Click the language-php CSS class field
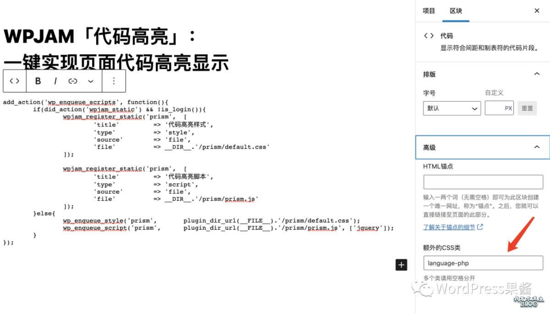The width and height of the screenshot is (550, 313). pos(483,263)
